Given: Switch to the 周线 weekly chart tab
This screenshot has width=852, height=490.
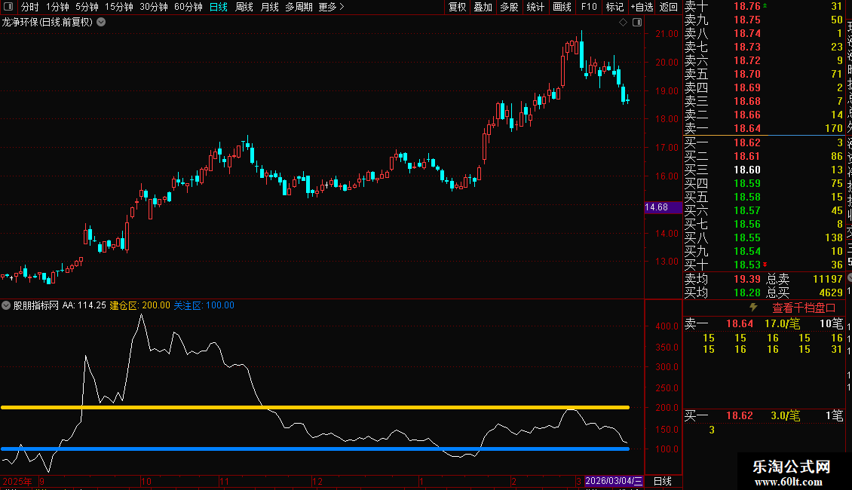Looking at the screenshot, I should click(244, 7).
